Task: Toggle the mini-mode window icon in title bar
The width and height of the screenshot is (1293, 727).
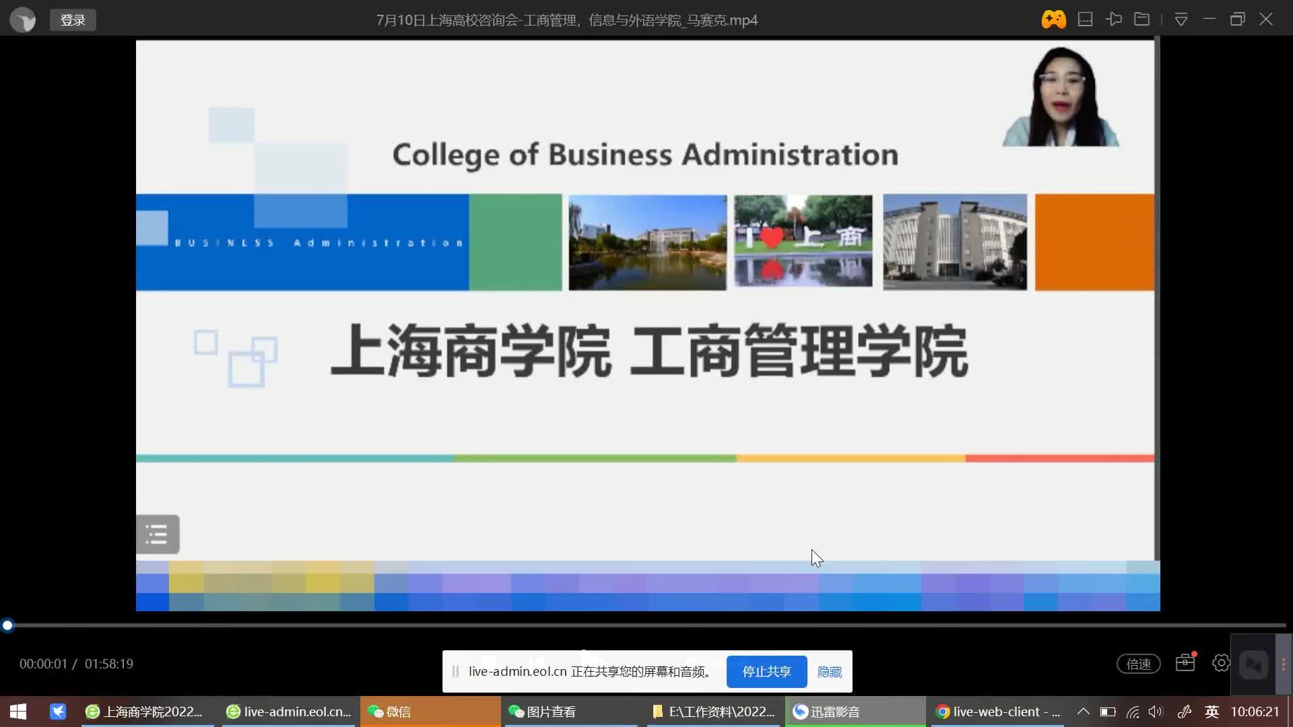Action: click(x=1085, y=20)
